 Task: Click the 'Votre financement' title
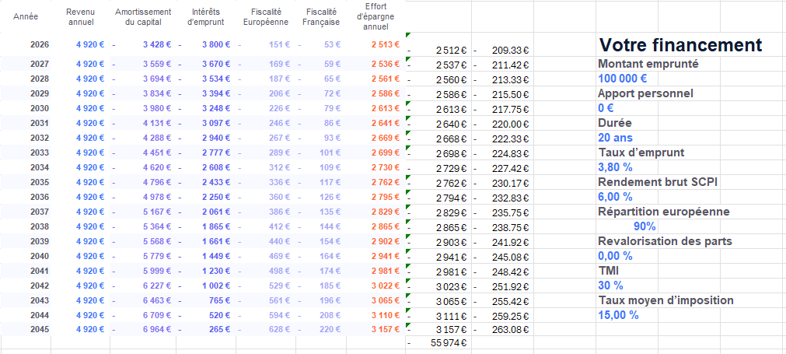click(x=681, y=46)
